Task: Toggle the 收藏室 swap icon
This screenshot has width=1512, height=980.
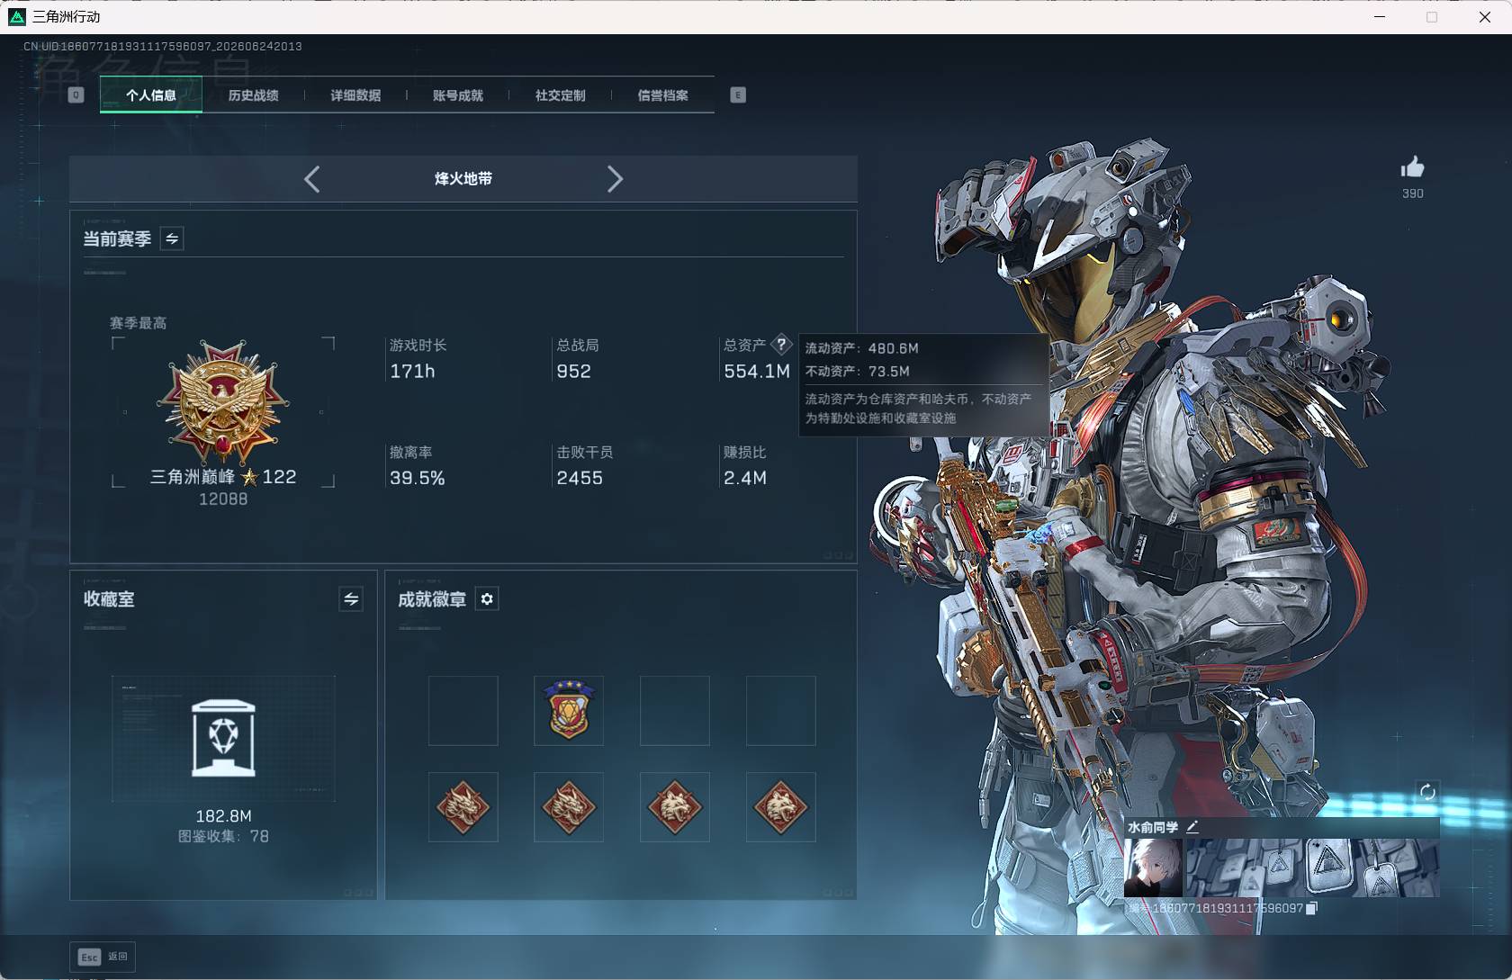Action: pyautogui.click(x=351, y=599)
